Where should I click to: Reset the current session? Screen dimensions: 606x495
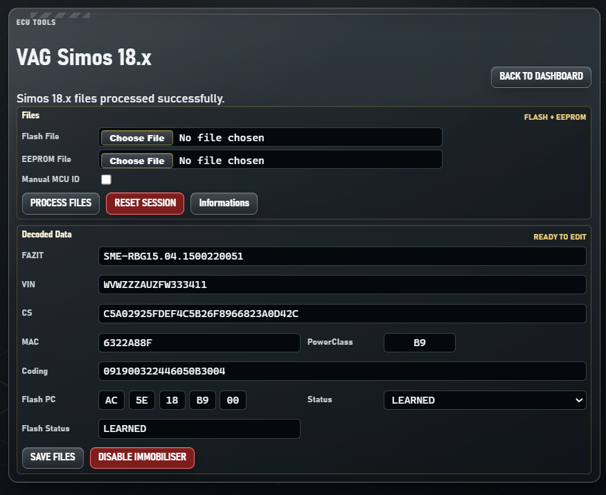[145, 204]
